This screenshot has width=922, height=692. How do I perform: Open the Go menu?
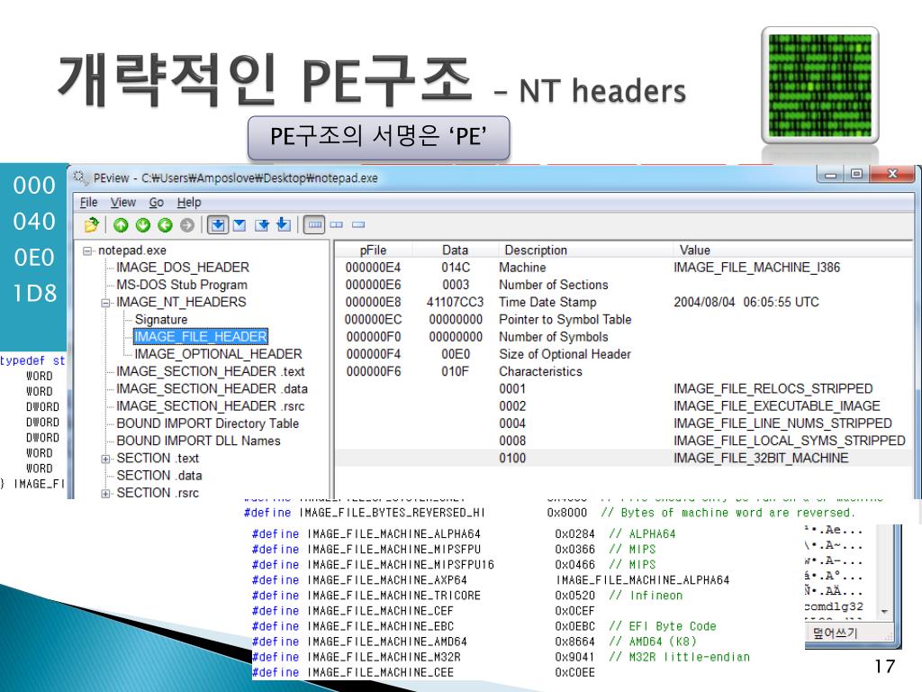[156, 203]
